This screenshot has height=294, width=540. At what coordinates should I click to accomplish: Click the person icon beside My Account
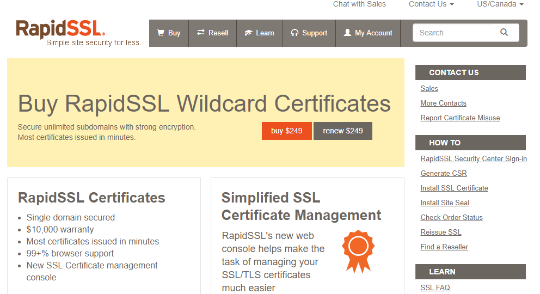tap(347, 32)
